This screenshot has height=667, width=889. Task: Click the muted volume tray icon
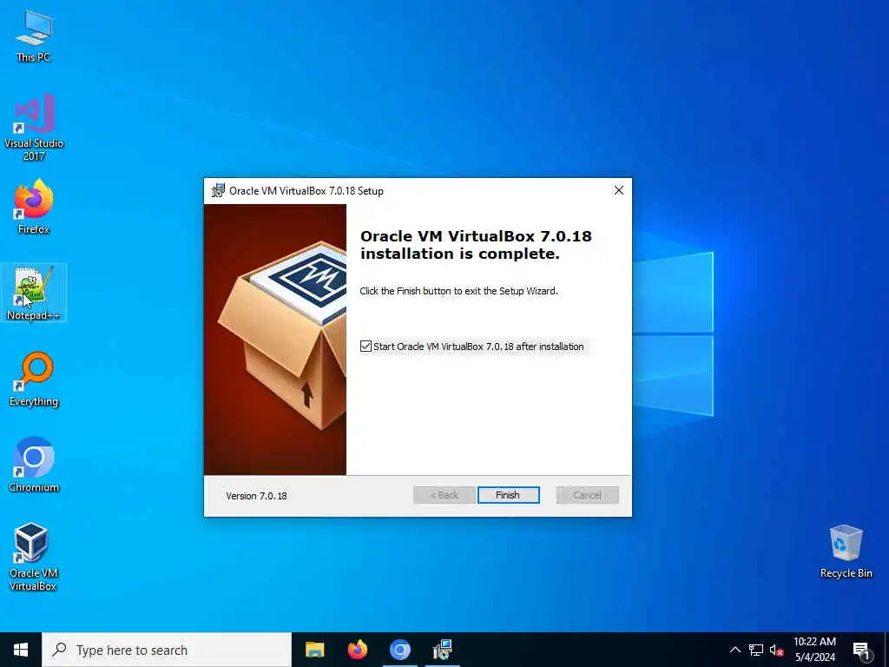(777, 650)
